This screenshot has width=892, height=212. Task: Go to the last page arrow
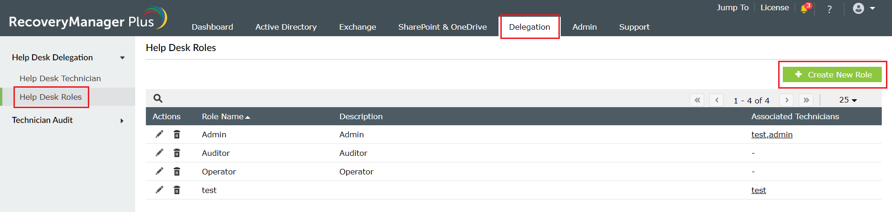807,100
